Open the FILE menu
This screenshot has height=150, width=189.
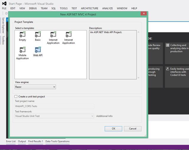click(4, 8)
